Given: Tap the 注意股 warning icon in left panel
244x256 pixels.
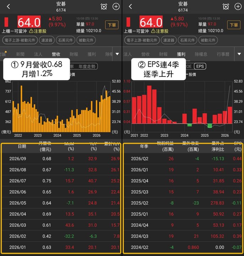Looking at the screenshot, I should (x=31, y=31).
